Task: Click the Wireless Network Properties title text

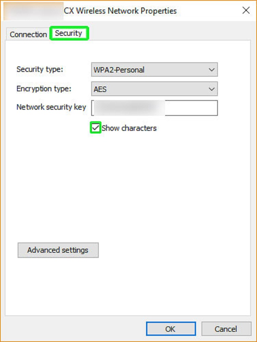Action: 121,11
